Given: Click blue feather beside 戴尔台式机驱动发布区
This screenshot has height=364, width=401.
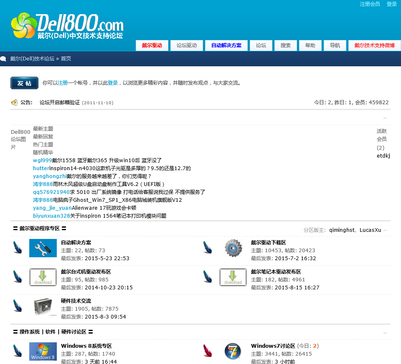Looking at the screenshot, I should coord(18,276).
